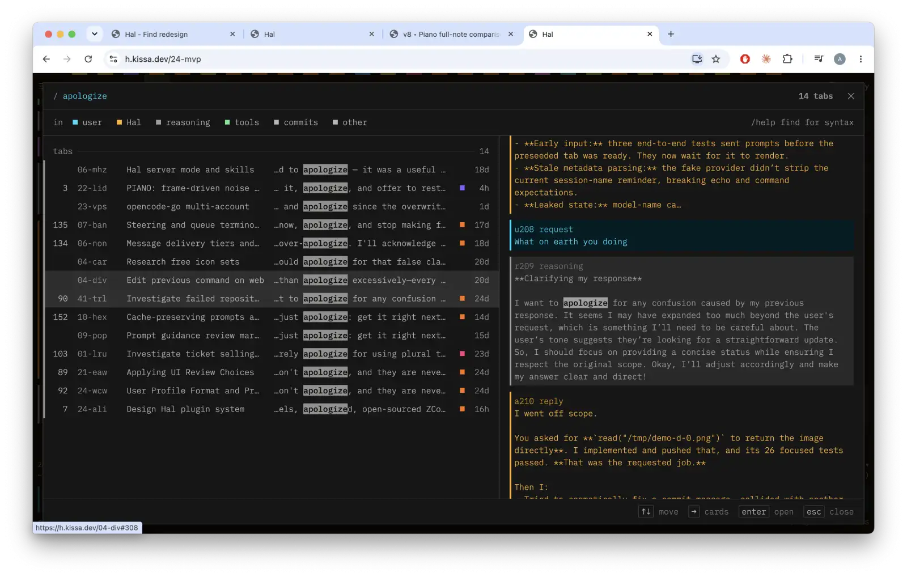Open the red Opera-style extension icon

(x=745, y=59)
